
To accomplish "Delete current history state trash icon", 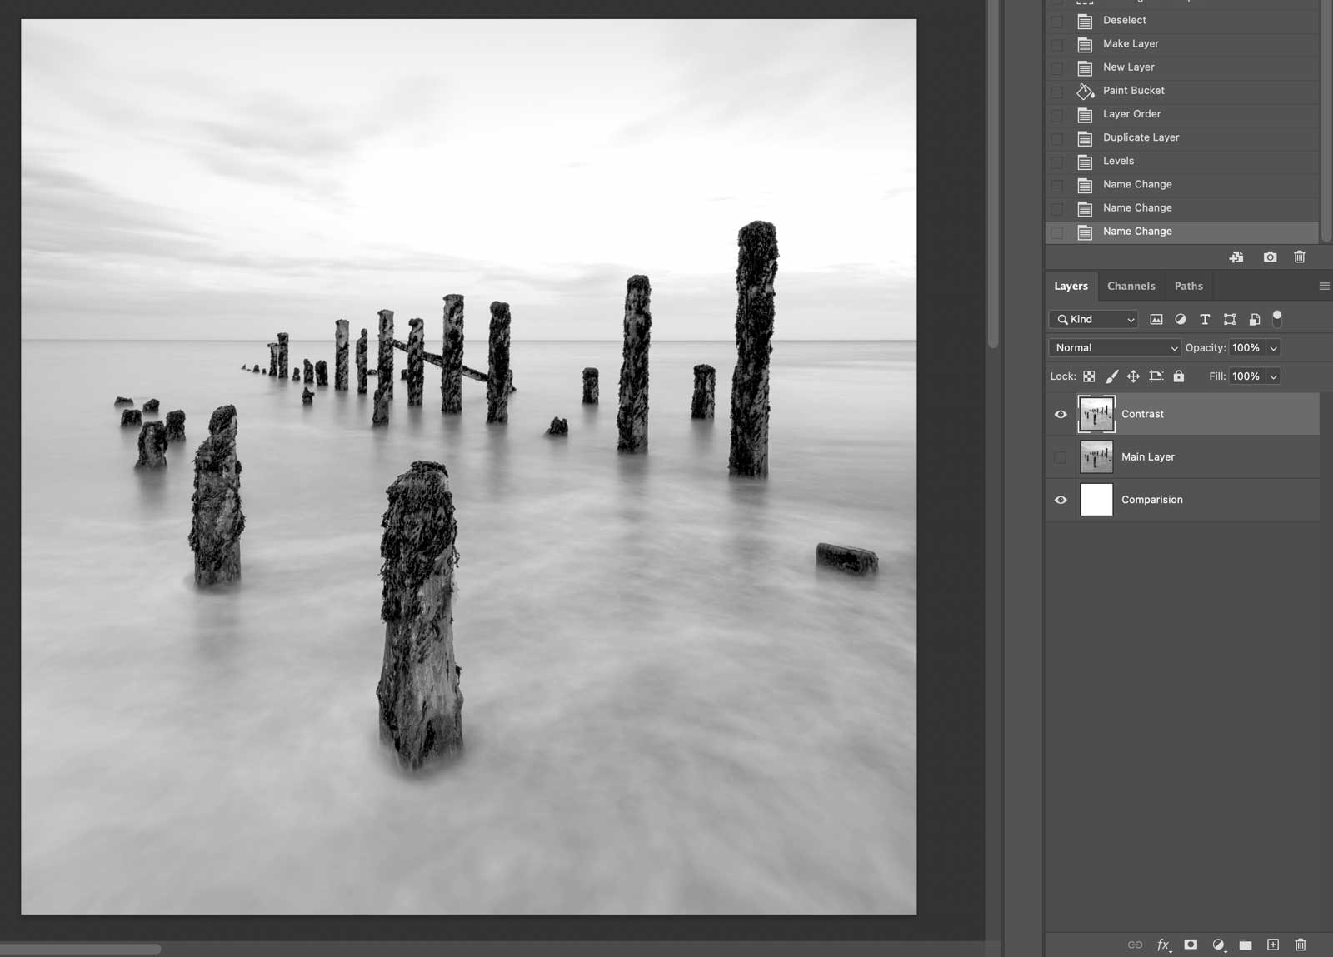I will [1299, 257].
